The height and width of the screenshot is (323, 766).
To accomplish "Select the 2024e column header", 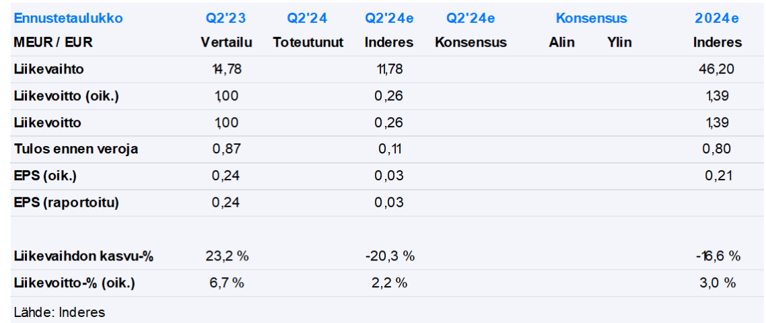I will (718, 18).
